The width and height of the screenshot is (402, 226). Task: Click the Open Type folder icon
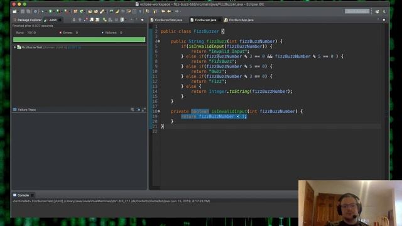90,11
